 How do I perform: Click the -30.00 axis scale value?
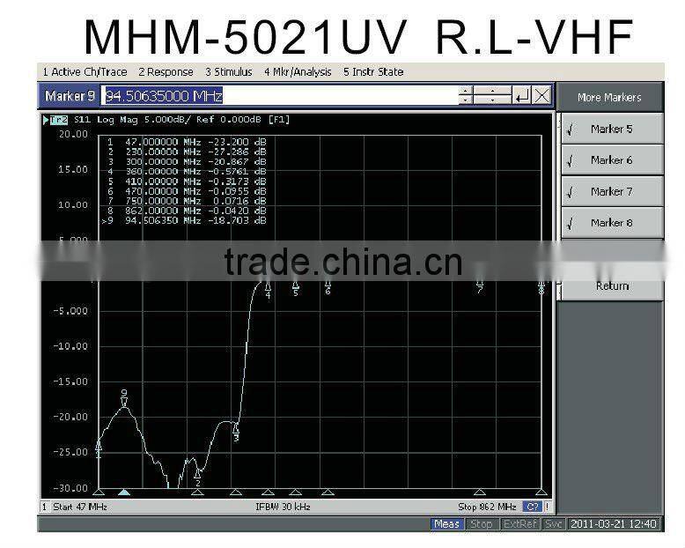[70, 488]
